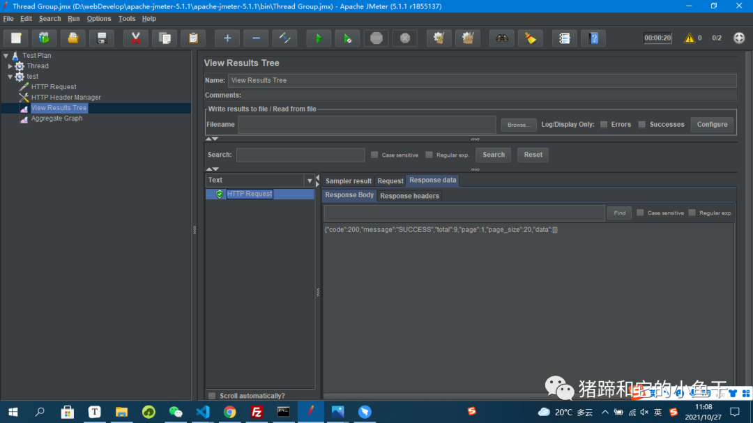This screenshot has height=423, width=753.
Task: Click the Copy toolbar icon
Action: click(165, 38)
